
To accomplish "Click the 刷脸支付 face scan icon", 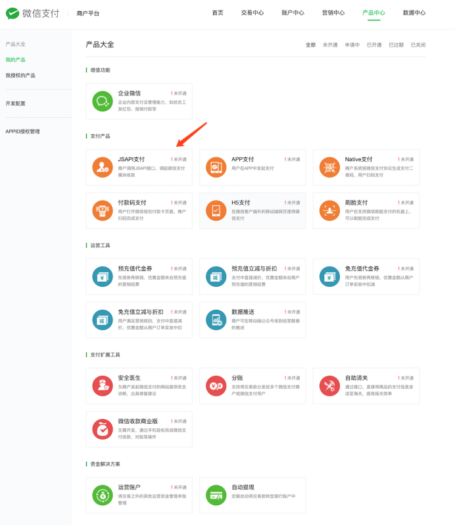I will (x=329, y=211).
